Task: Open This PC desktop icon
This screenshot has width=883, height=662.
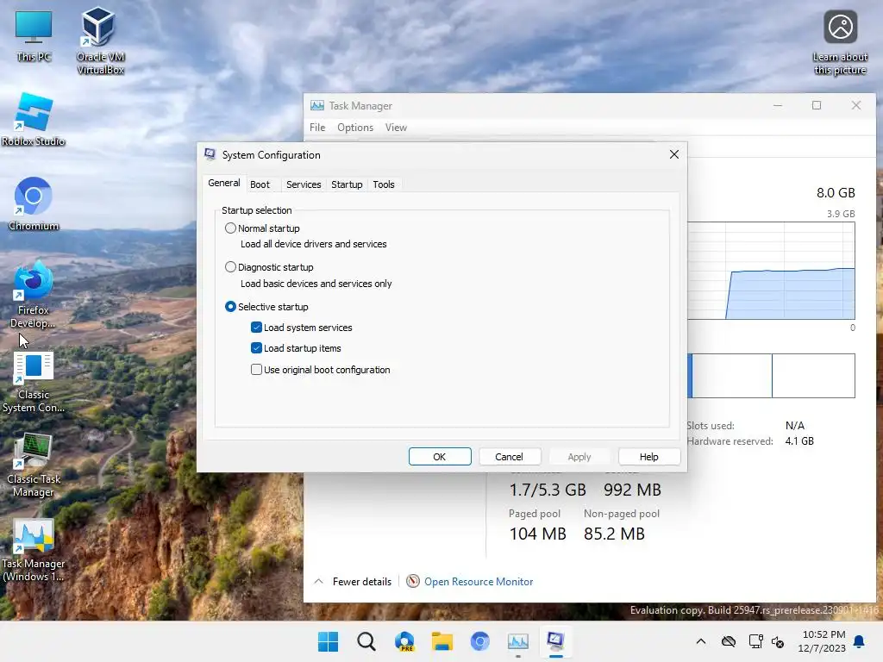Action: coord(34,35)
